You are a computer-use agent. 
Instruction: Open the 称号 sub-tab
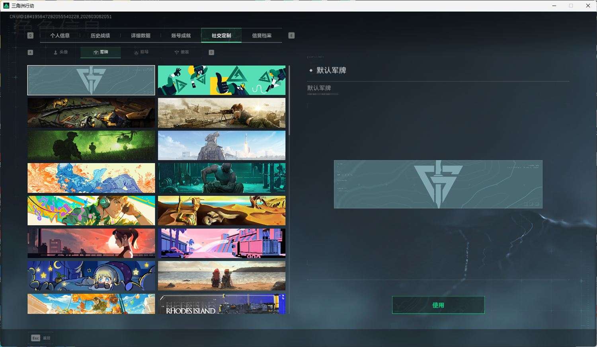click(141, 52)
